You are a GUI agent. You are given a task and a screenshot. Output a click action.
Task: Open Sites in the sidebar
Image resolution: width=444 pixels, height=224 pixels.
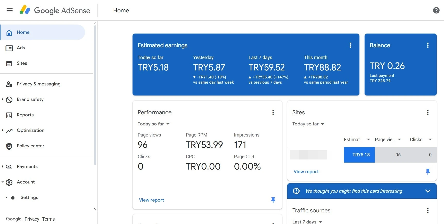22,63
